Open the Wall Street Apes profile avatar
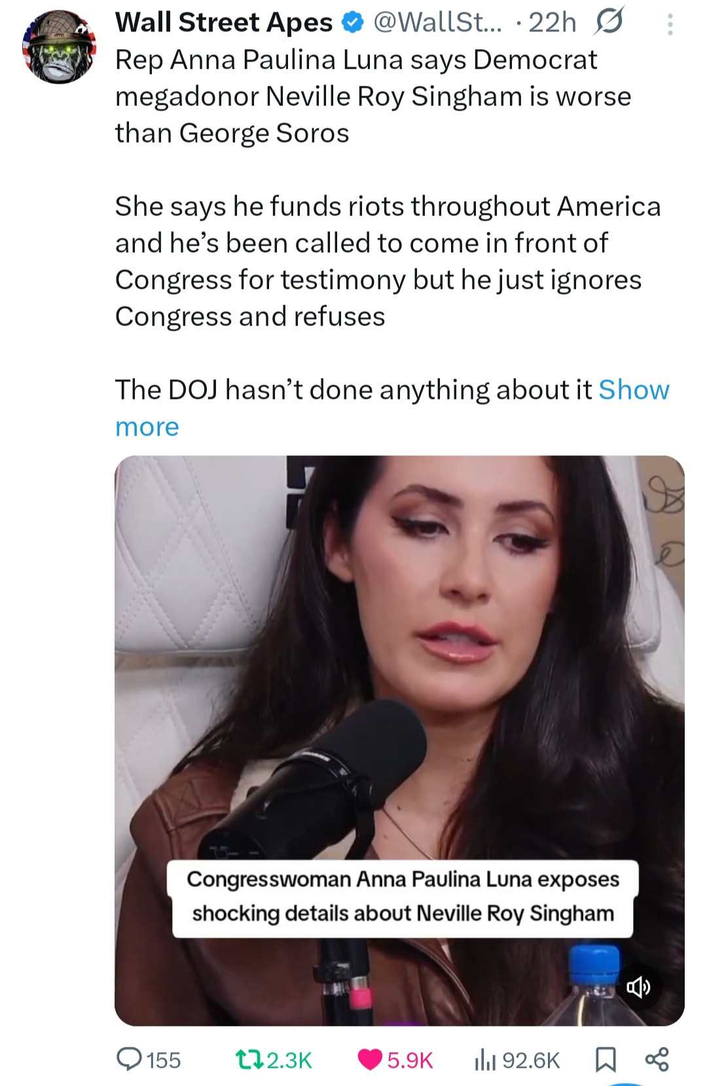 coord(59,47)
